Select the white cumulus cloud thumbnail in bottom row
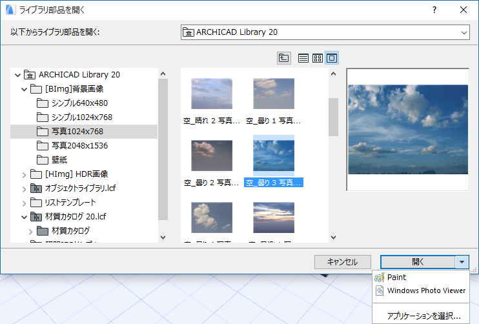This screenshot has width=479, height=324. [212, 218]
